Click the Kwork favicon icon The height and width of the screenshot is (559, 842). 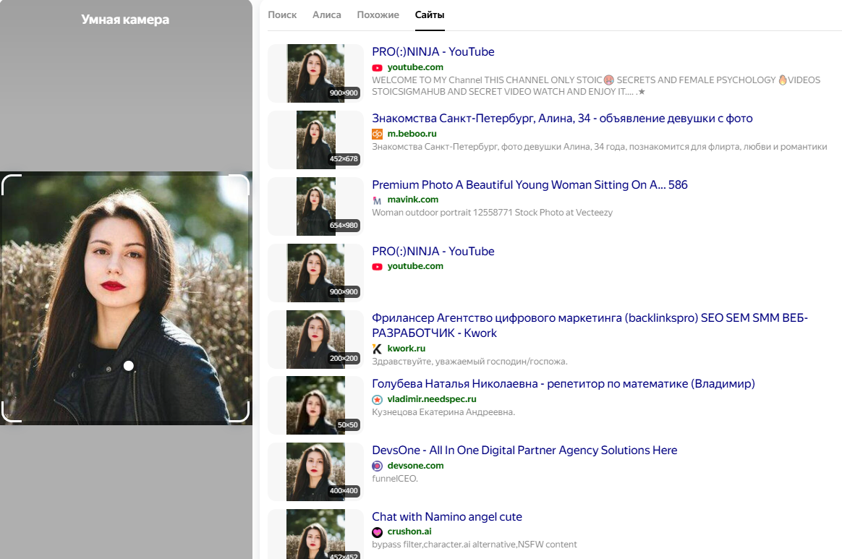point(377,349)
